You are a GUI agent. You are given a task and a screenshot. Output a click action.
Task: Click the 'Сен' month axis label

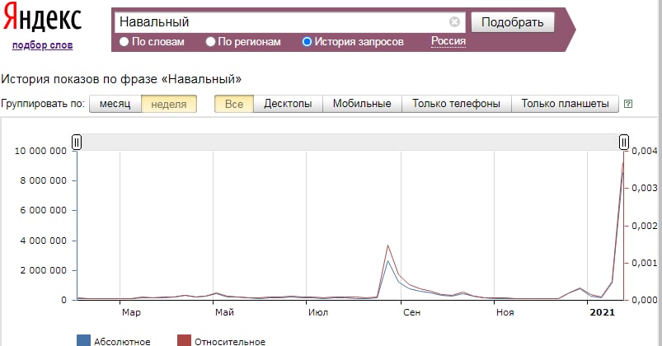(411, 312)
